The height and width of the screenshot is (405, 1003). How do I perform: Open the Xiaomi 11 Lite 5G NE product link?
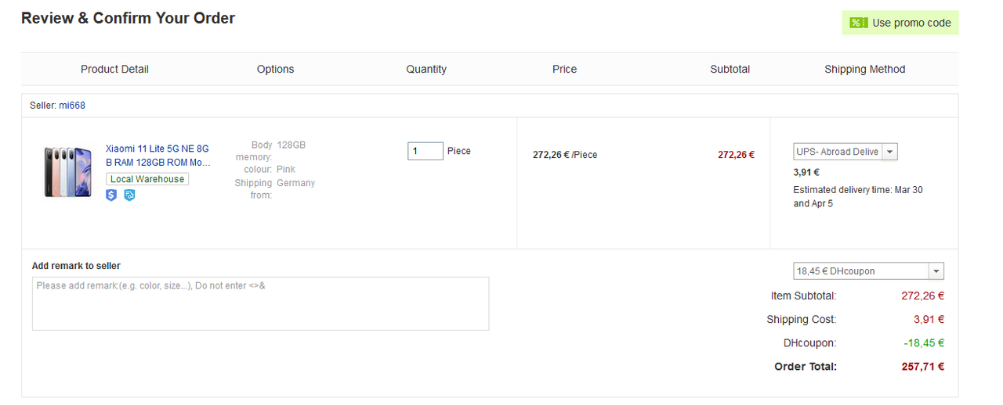(158, 156)
